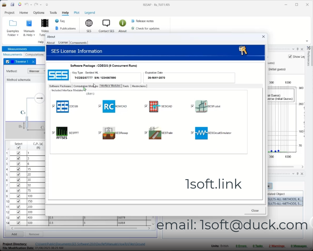This screenshot has width=313, height=251.
Task: Toggle the SESTralin module checkbox
Action: pos(146,133)
